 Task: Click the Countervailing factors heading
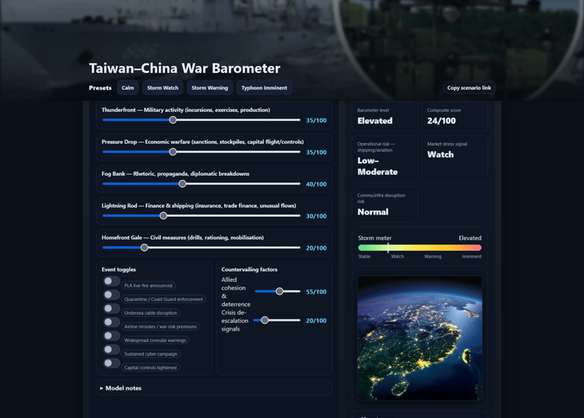tap(249, 270)
